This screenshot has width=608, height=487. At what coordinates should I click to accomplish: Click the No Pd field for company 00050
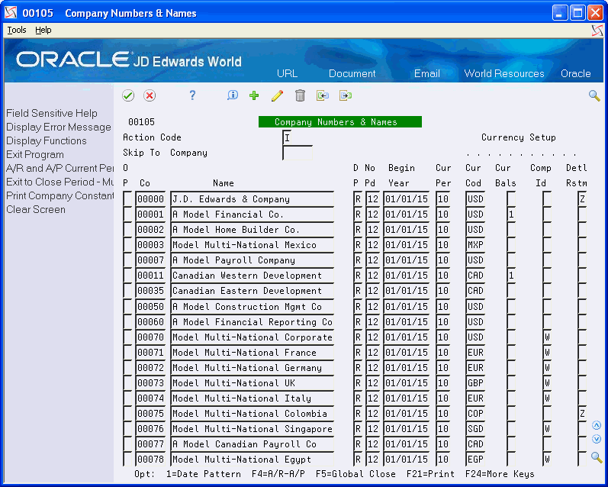tap(373, 307)
